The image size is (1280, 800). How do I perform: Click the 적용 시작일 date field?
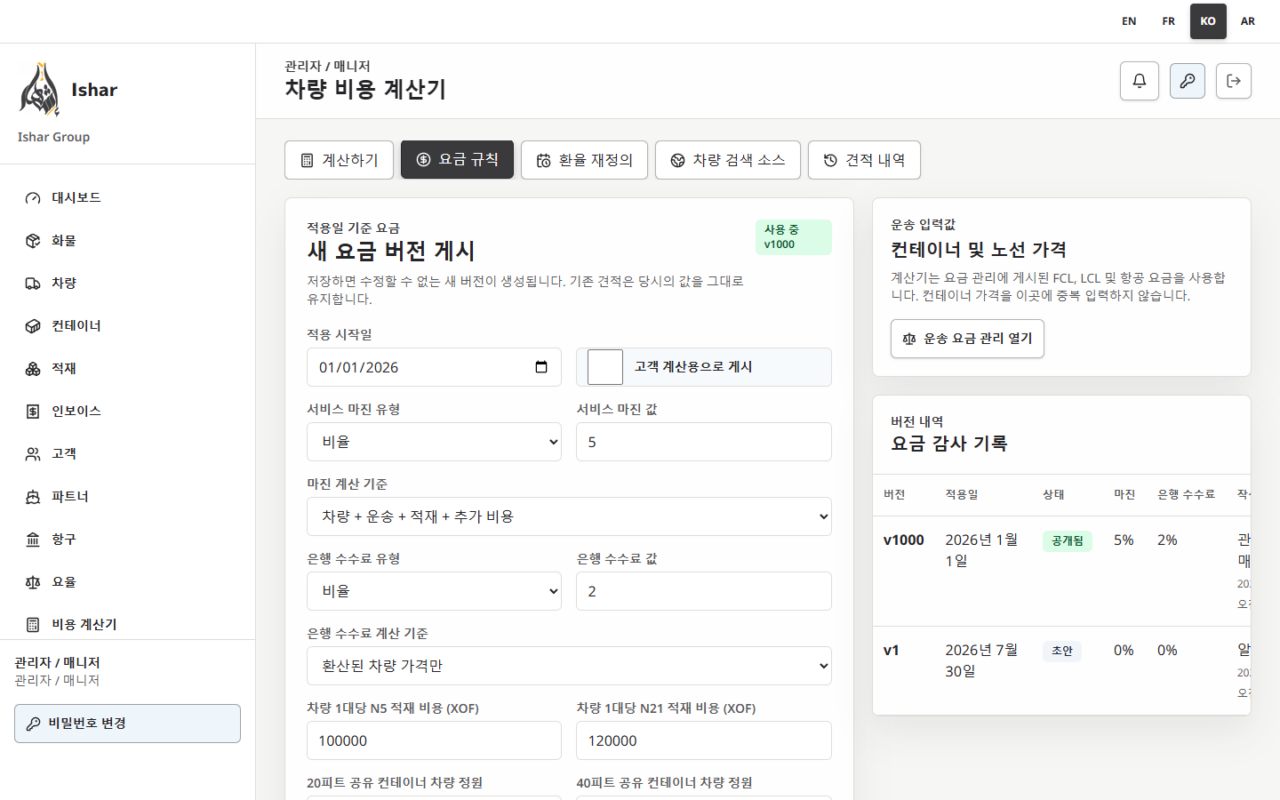coord(434,367)
